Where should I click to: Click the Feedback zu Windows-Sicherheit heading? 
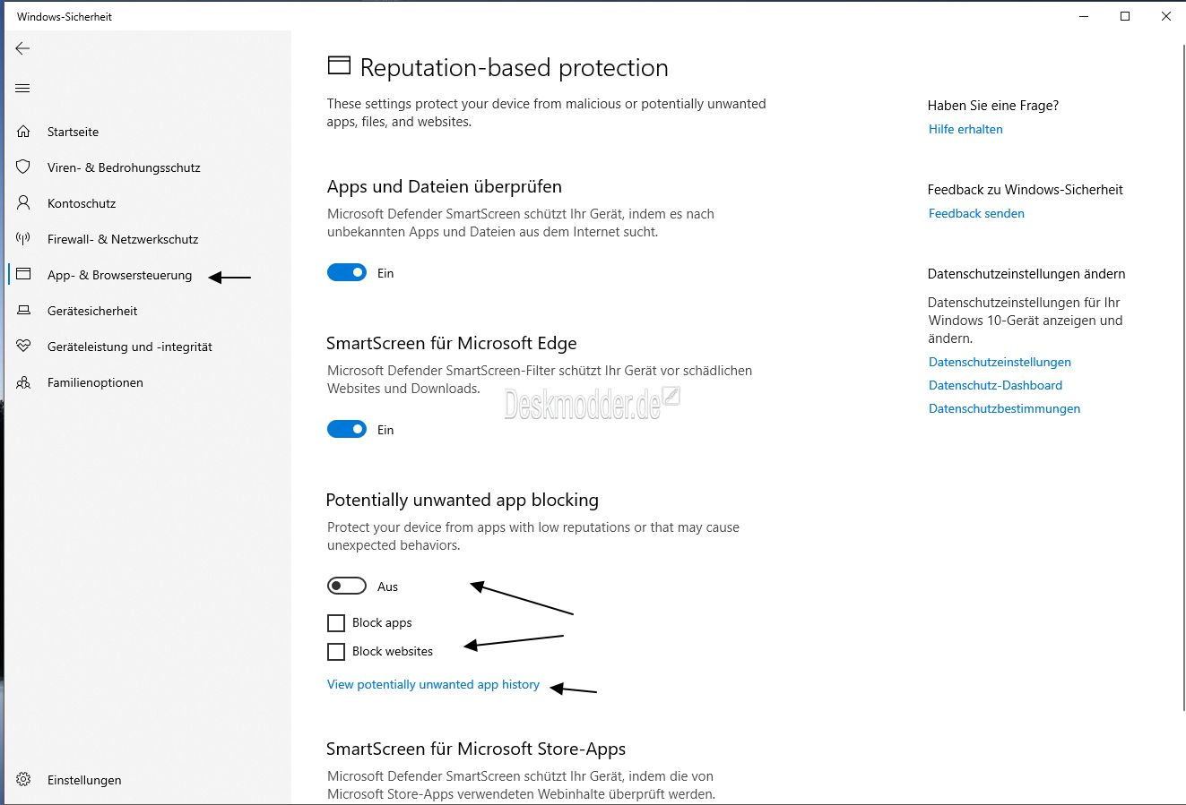[1026, 189]
